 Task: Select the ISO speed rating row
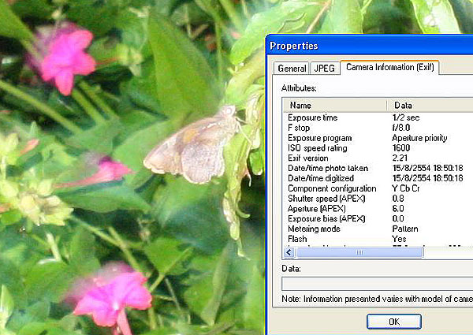tap(378, 148)
